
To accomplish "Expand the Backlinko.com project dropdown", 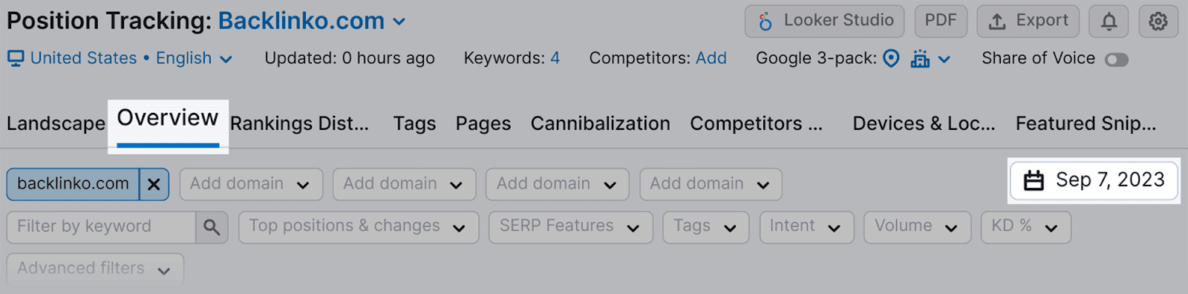I will click(x=399, y=22).
